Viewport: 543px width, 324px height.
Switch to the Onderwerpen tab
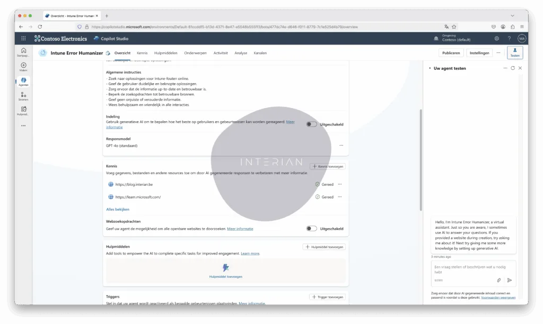(x=195, y=53)
